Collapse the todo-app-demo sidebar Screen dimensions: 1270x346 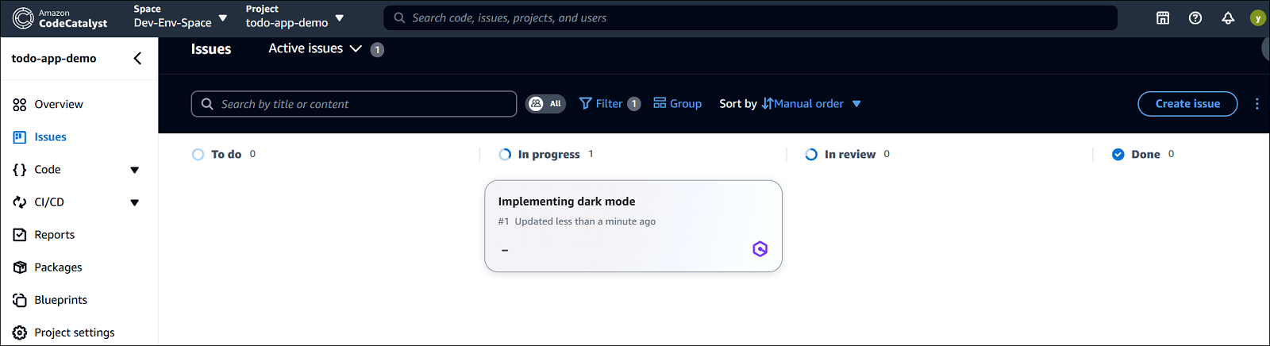click(137, 59)
